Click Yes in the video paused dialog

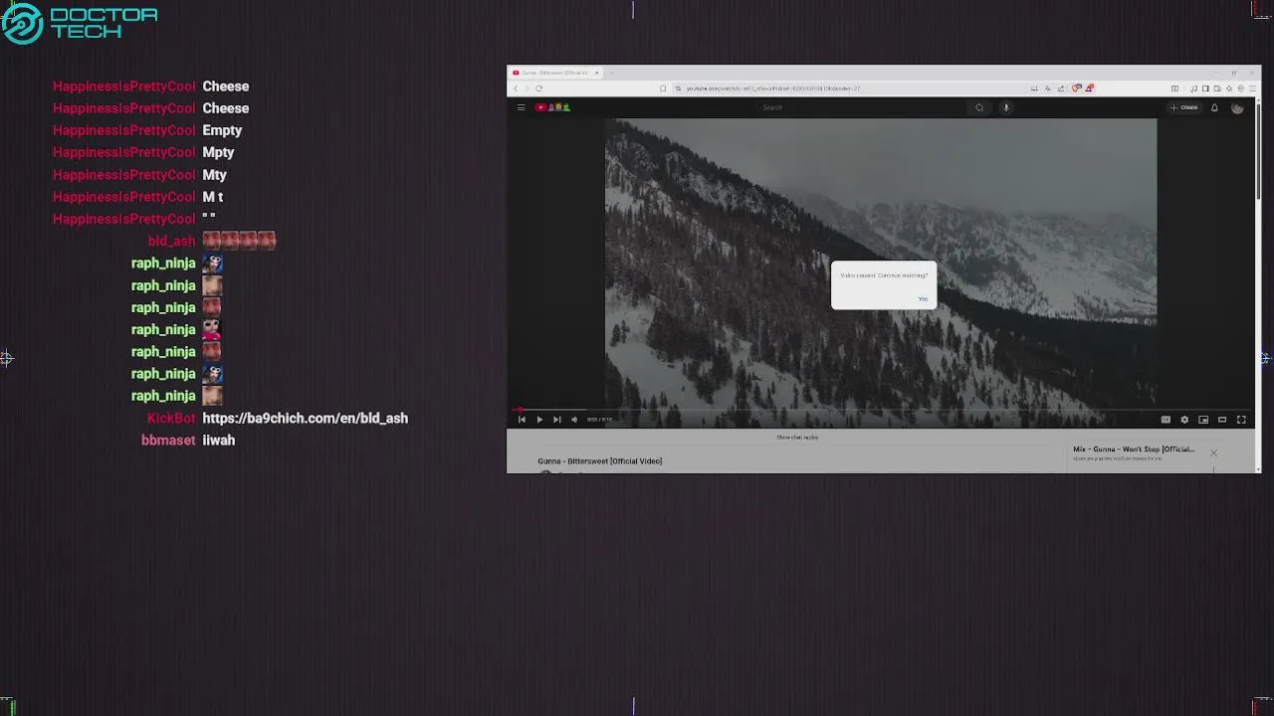pyautogui.click(x=923, y=299)
